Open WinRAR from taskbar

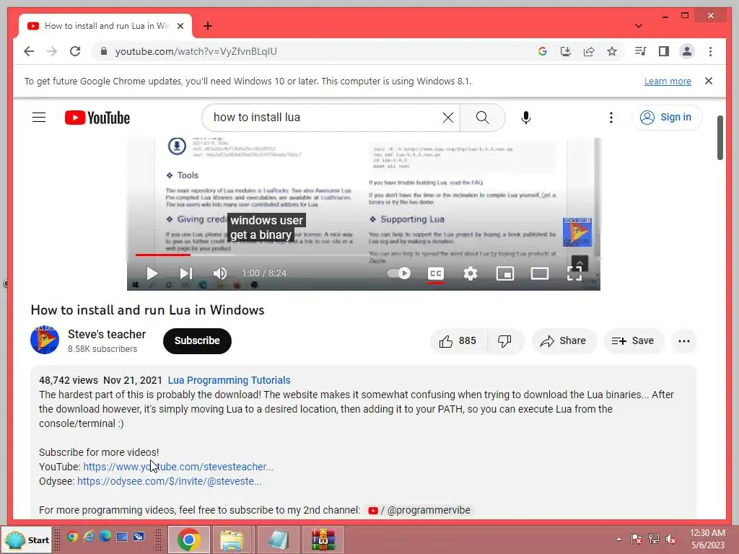(x=323, y=540)
